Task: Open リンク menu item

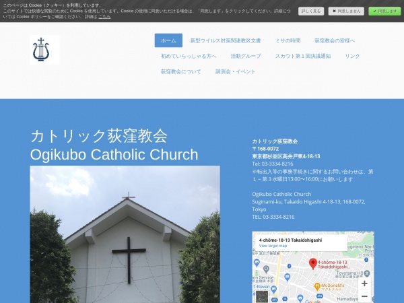Action: tap(352, 56)
